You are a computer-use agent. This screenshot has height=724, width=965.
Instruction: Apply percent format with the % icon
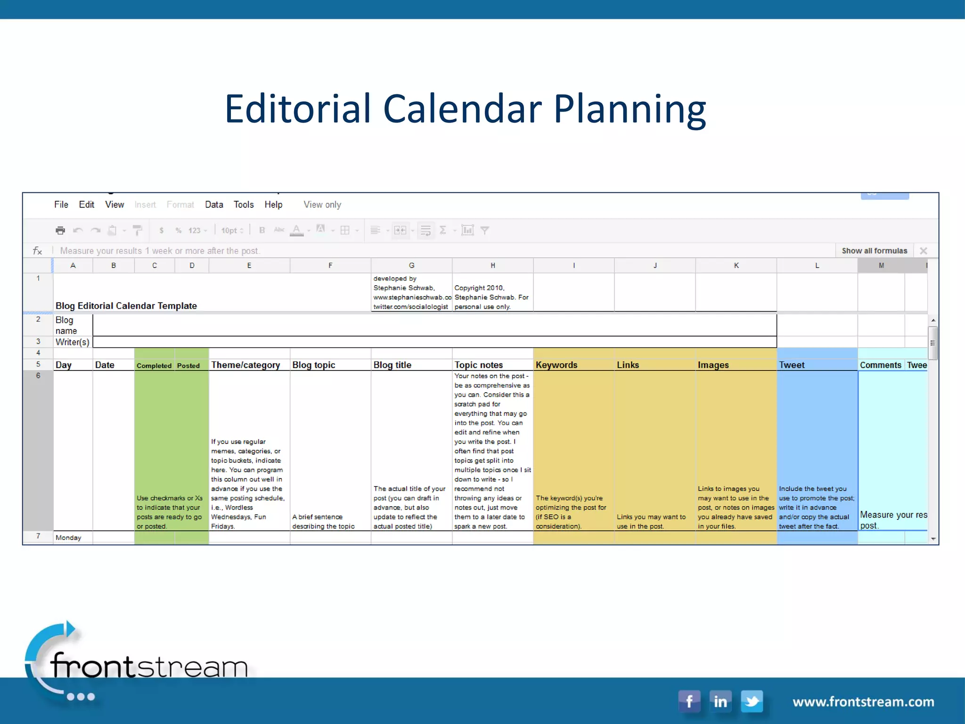pos(179,230)
